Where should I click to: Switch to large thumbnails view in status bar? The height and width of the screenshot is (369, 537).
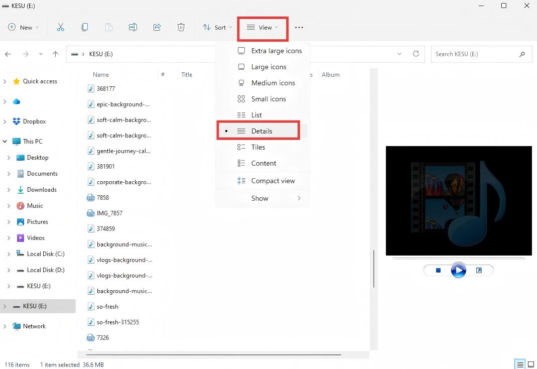[x=530, y=364]
